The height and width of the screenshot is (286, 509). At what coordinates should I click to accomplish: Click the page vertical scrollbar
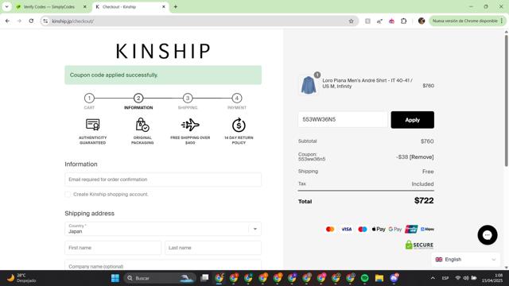pyautogui.click(x=506, y=101)
